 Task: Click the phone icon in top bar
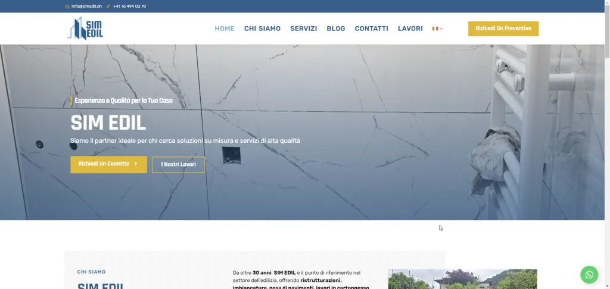tap(108, 6)
